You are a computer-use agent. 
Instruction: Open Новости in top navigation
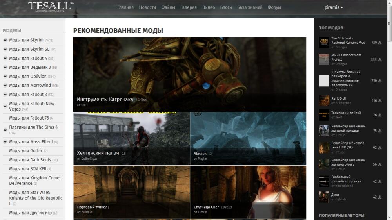147,7
